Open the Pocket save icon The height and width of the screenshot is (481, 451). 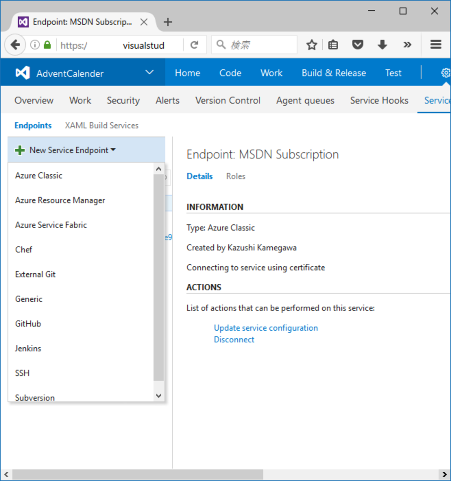click(x=357, y=45)
